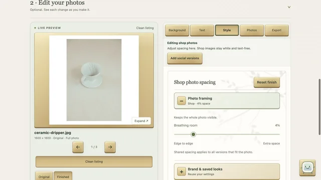321x180 pixels.
Task: Click the page vertical scrollbar
Action: tap(319, 106)
